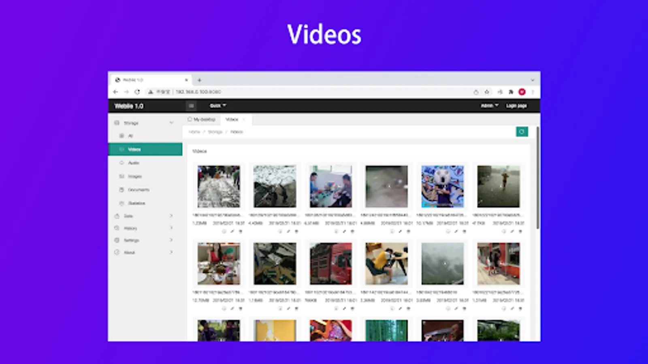648x364 pixels.
Task: Click the vertical scrollbar of the video list
Action: (x=538, y=178)
